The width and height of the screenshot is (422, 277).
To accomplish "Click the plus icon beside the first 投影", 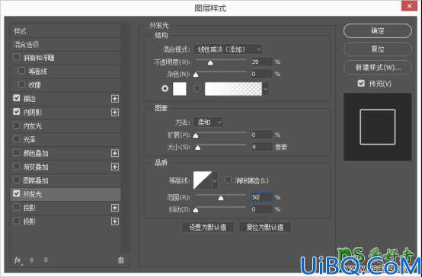I will click(x=115, y=208).
